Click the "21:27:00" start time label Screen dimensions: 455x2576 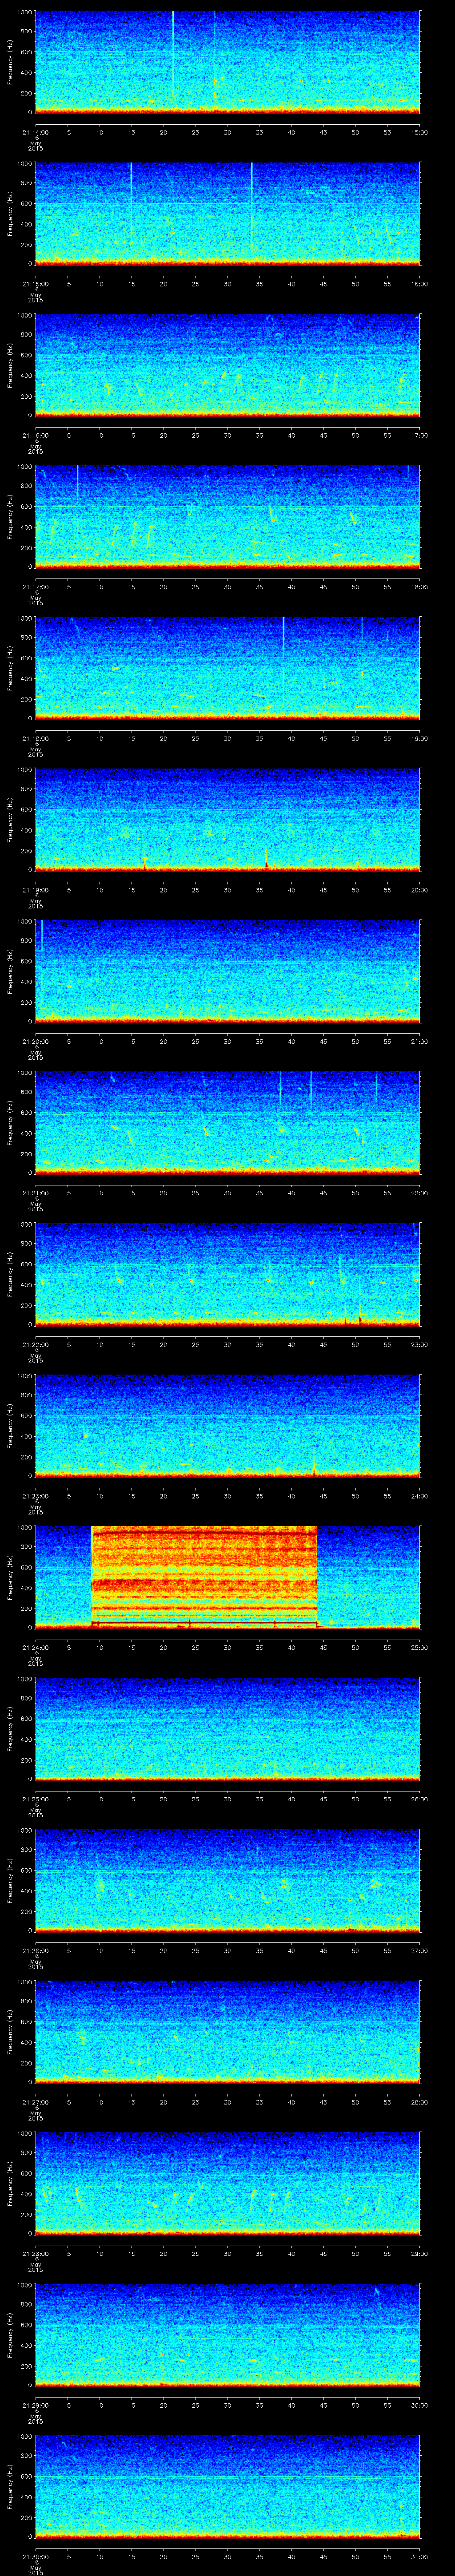tap(35, 2102)
